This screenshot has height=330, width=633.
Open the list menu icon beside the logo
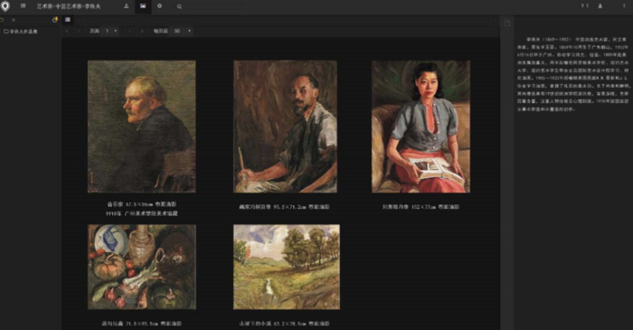tap(23, 6)
